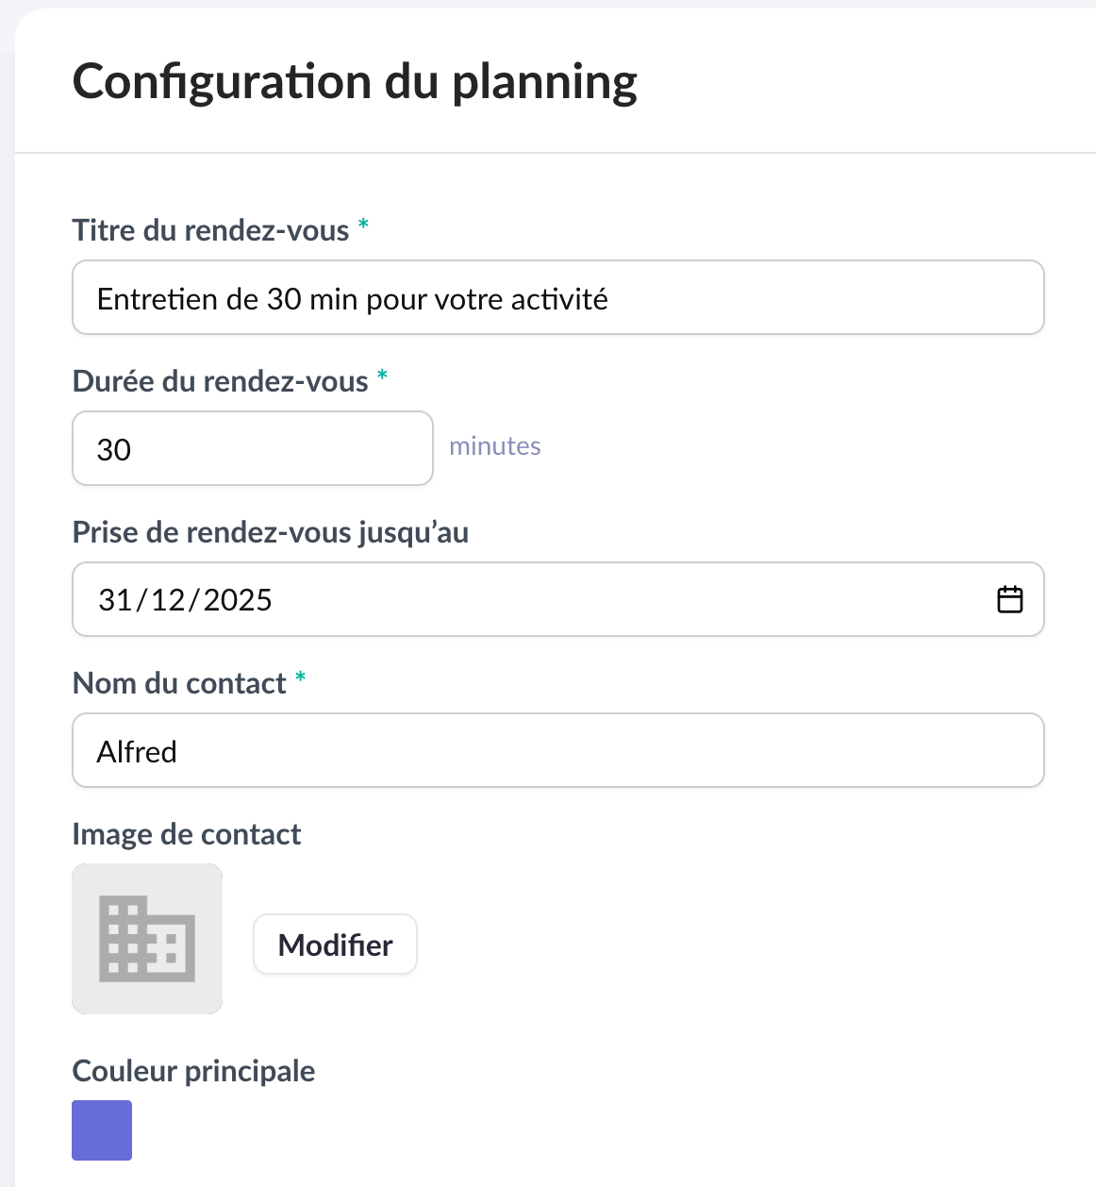This screenshot has width=1096, height=1187.
Task: Open the Couleur principale purple swatch
Action: point(102,1129)
